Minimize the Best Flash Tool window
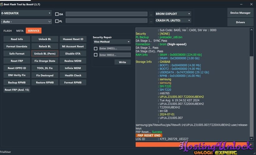 click(241, 4)
